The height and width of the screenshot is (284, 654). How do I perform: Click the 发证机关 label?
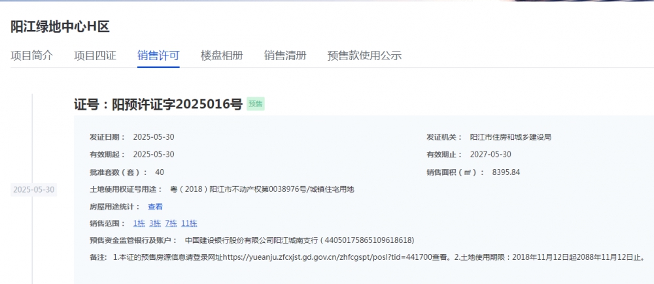click(444, 137)
